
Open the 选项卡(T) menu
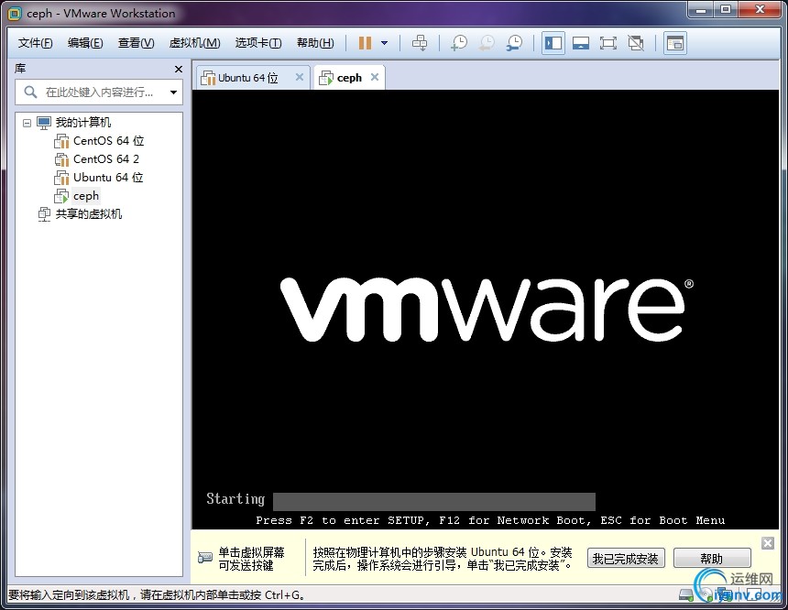(258, 43)
